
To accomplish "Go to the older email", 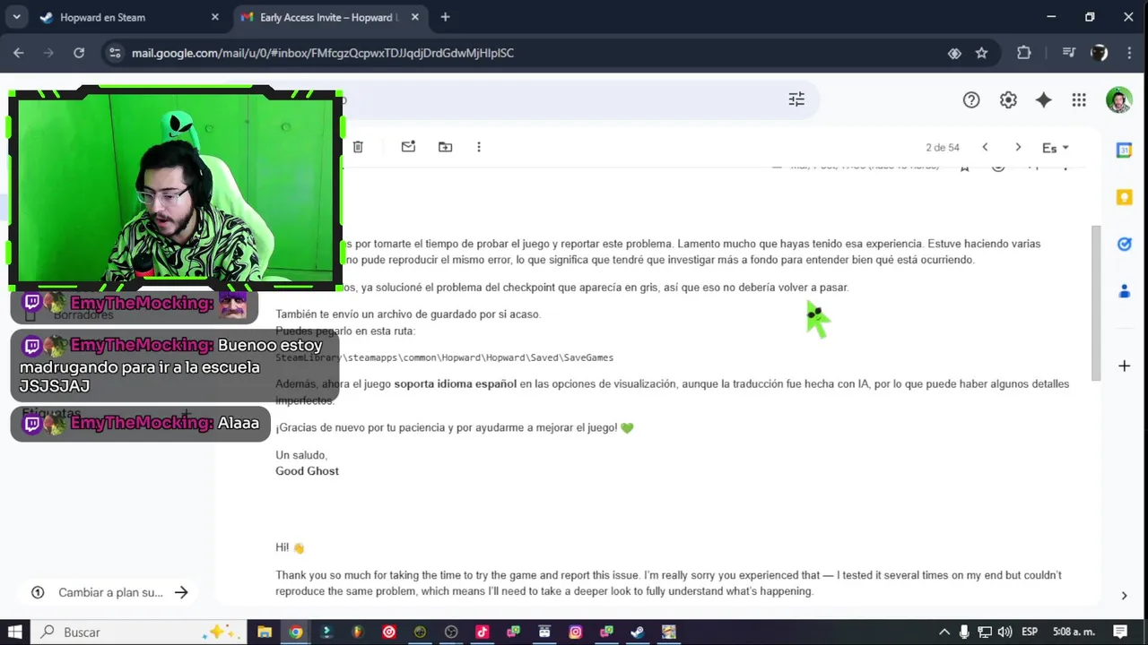I will 1018,148.
